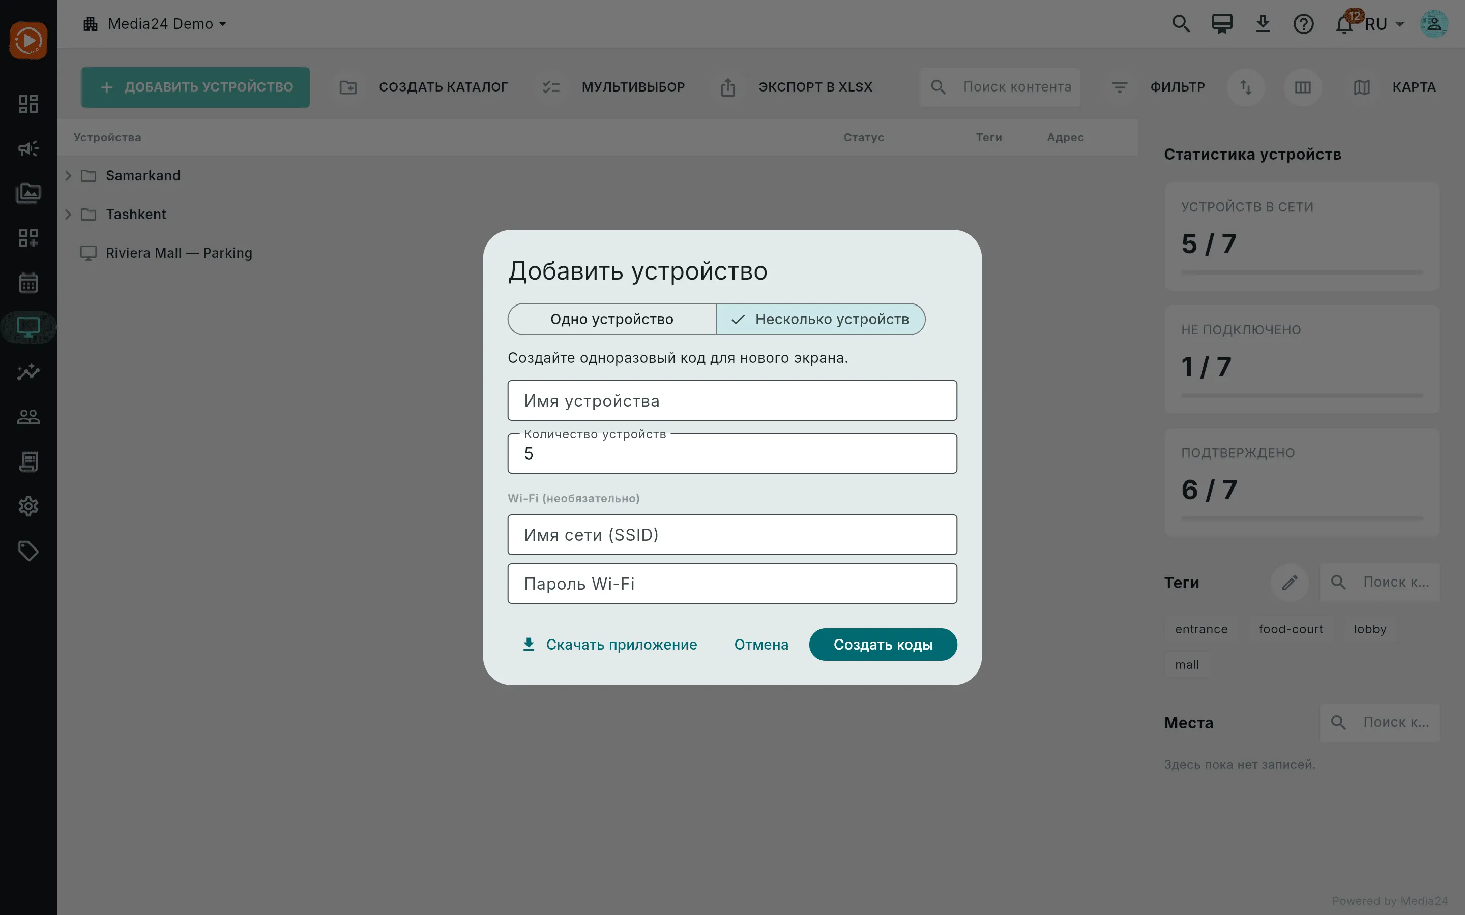Open the reports receipt icon in sidebar

(28, 461)
